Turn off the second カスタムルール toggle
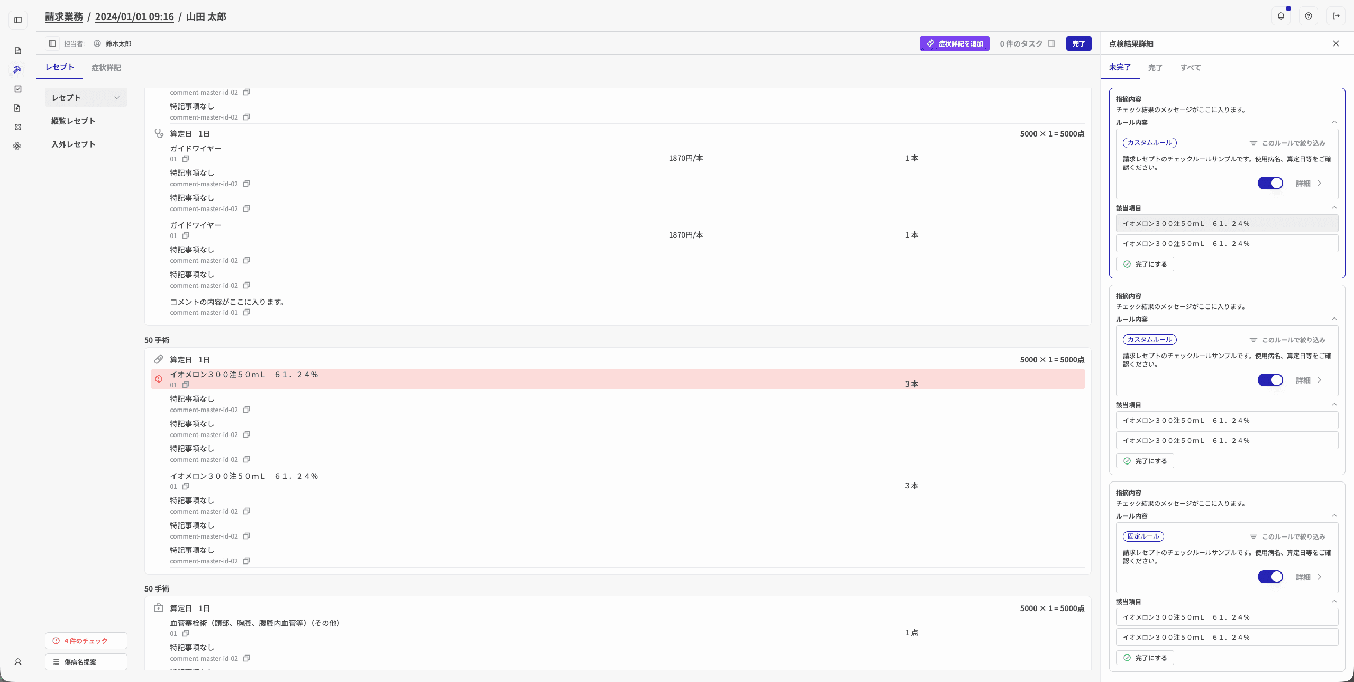 tap(1270, 380)
